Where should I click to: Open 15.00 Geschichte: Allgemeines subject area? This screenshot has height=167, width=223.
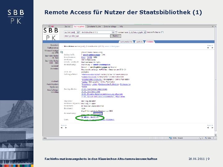pos(94,89)
